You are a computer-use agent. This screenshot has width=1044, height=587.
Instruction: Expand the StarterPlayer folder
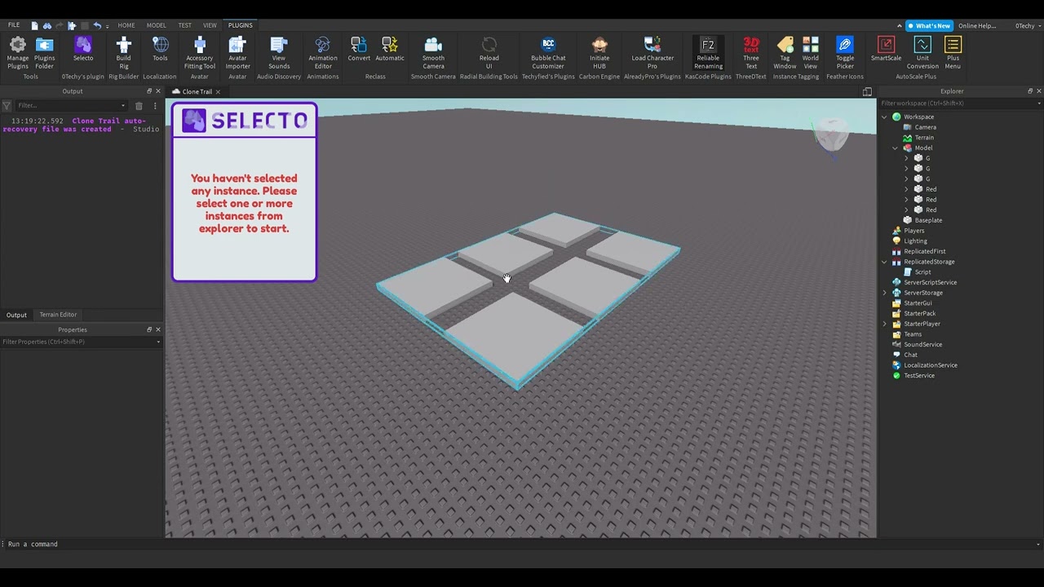click(885, 324)
